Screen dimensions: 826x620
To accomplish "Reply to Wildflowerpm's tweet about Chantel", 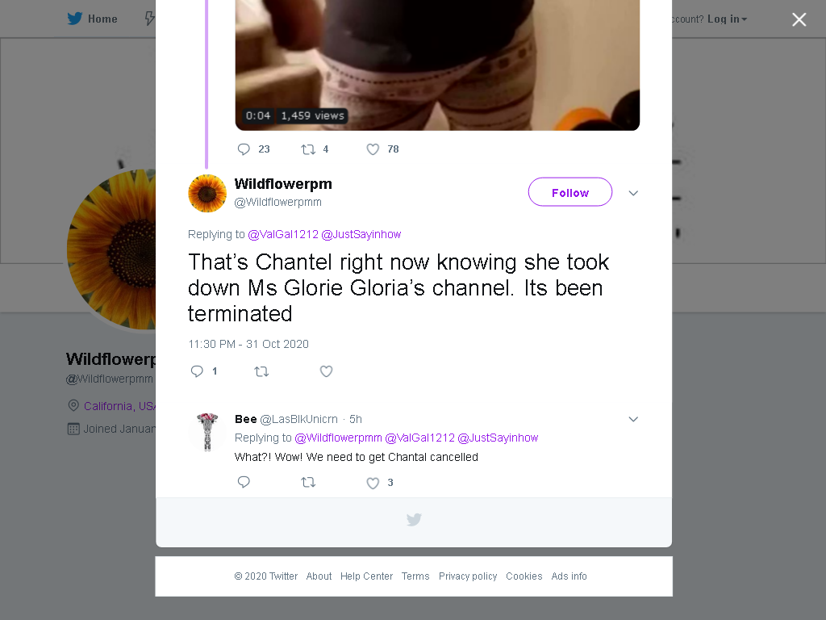I will [x=197, y=371].
